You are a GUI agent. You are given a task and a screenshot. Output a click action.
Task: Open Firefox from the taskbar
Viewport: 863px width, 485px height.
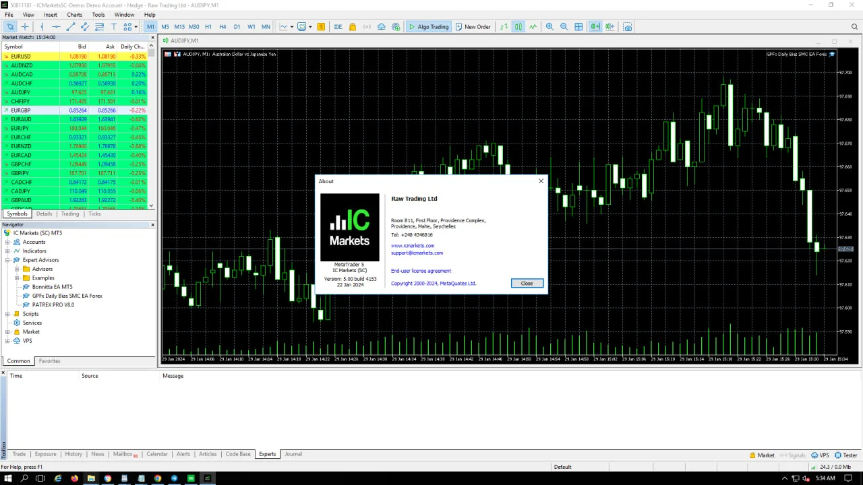74,478
